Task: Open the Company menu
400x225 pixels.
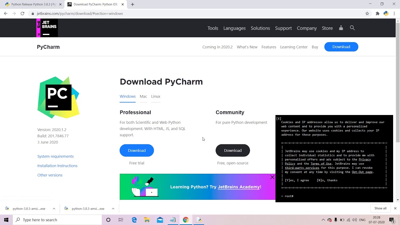Action: pos(307,28)
